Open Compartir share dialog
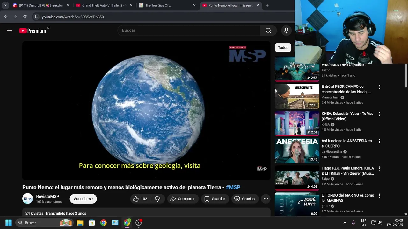 tap(183, 199)
